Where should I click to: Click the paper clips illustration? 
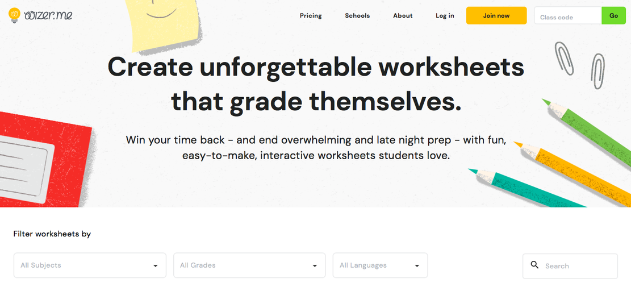[579, 64]
